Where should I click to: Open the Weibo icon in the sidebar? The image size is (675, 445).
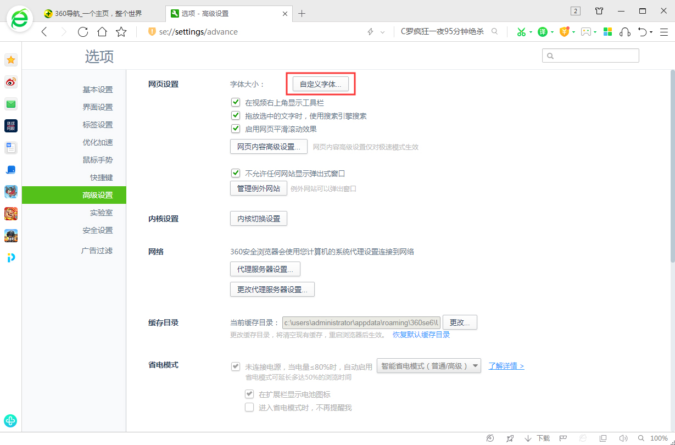point(10,82)
